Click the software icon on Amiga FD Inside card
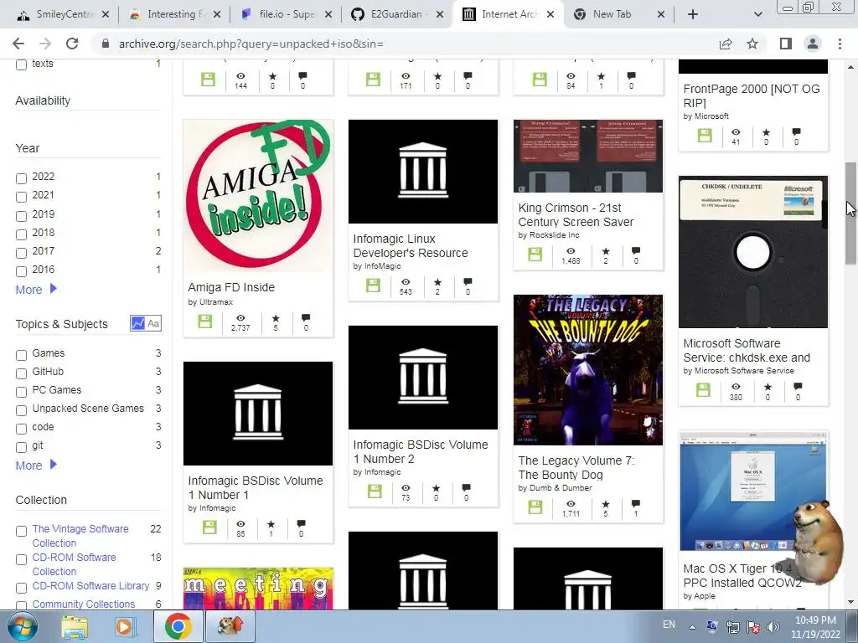 (x=205, y=321)
